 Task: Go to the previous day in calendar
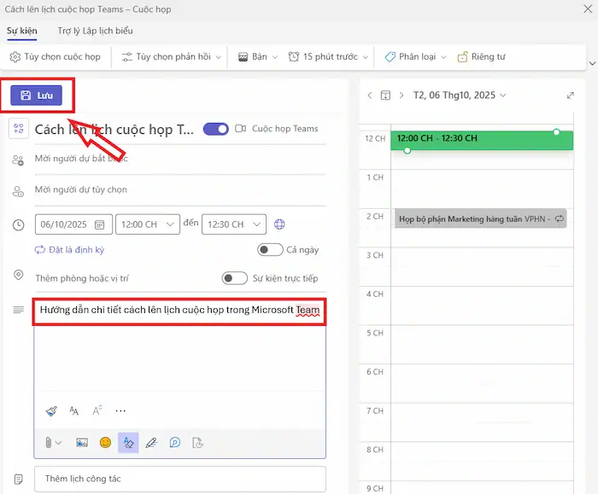pyautogui.click(x=369, y=96)
